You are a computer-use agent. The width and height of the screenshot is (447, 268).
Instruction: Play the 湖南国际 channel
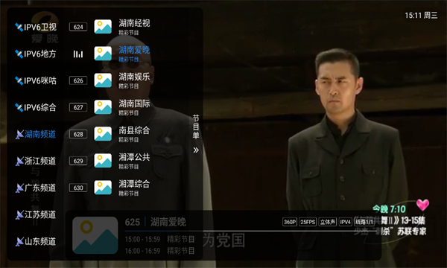coord(134,103)
